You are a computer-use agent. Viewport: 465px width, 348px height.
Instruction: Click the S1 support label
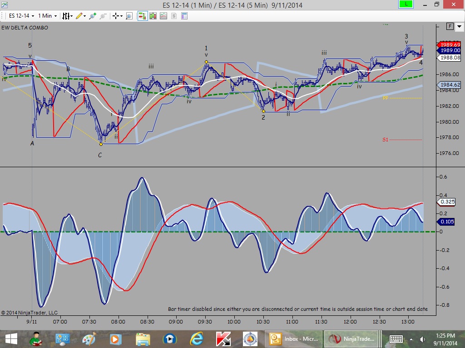pos(385,140)
